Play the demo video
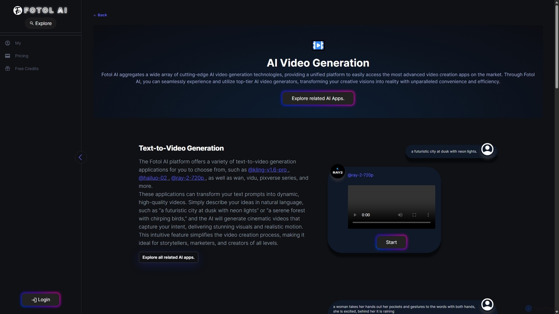The image size is (559, 314). point(355,215)
